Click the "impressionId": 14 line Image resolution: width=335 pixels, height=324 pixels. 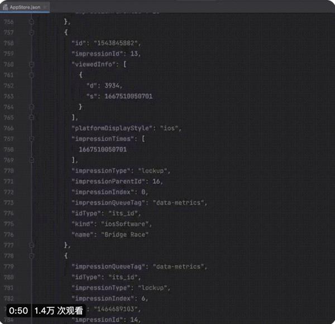(106, 320)
